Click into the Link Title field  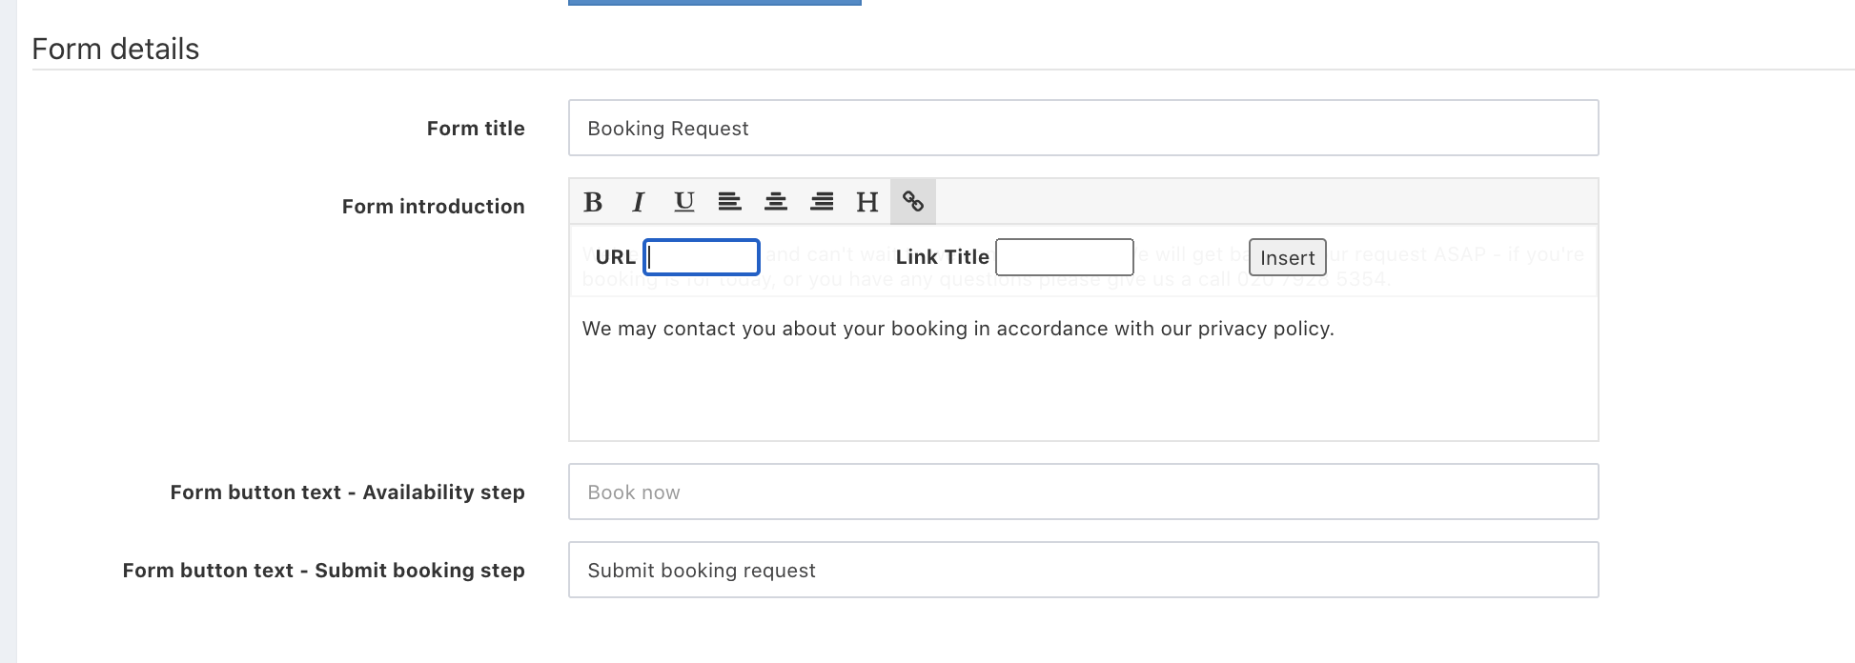tap(1064, 257)
